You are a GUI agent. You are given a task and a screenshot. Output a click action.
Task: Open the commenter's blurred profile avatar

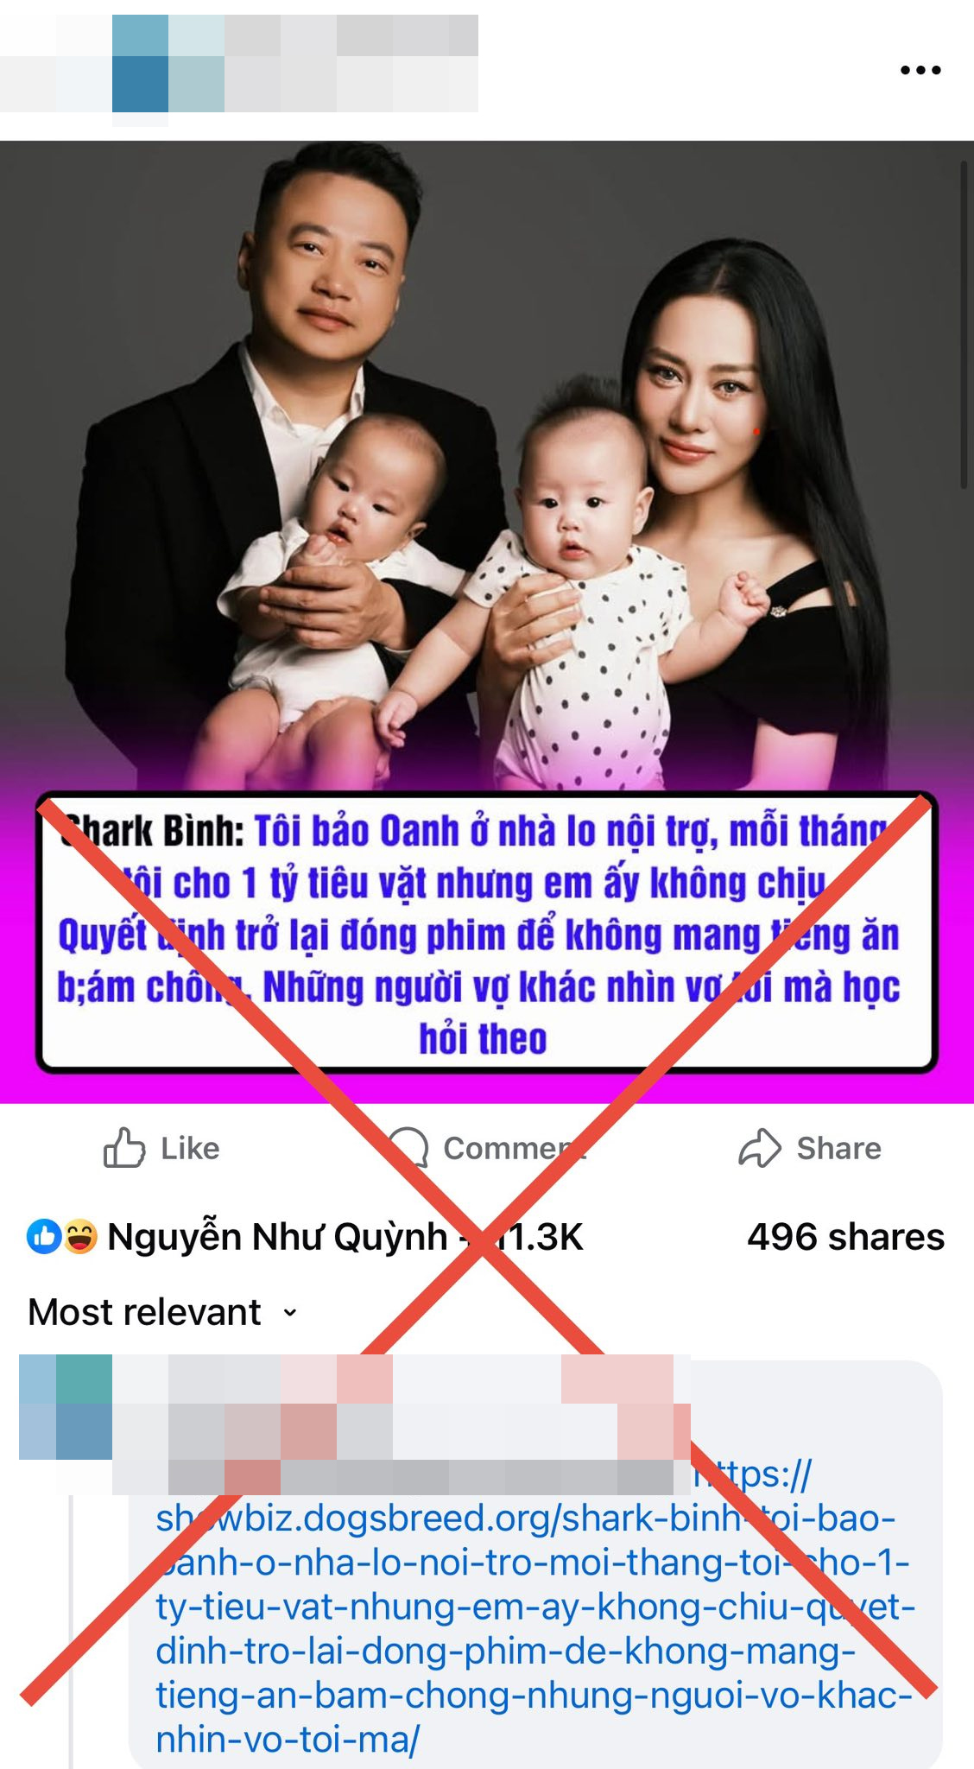point(66,1407)
